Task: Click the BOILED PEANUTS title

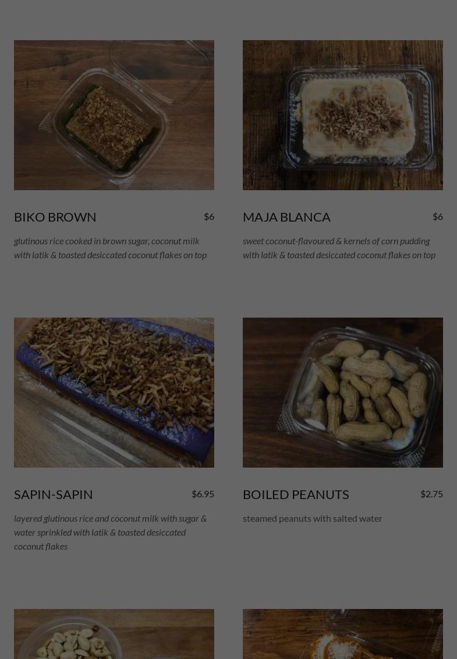Action: [x=296, y=494]
